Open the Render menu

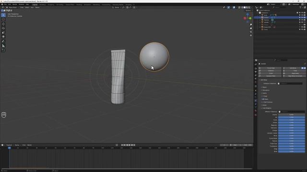pos(15,4)
